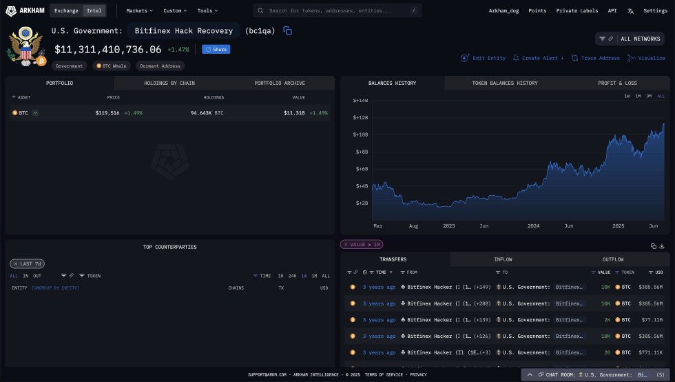Image resolution: width=675 pixels, height=382 pixels.
Task: Click the transfers chain link filter icon
Action: [355, 272]
